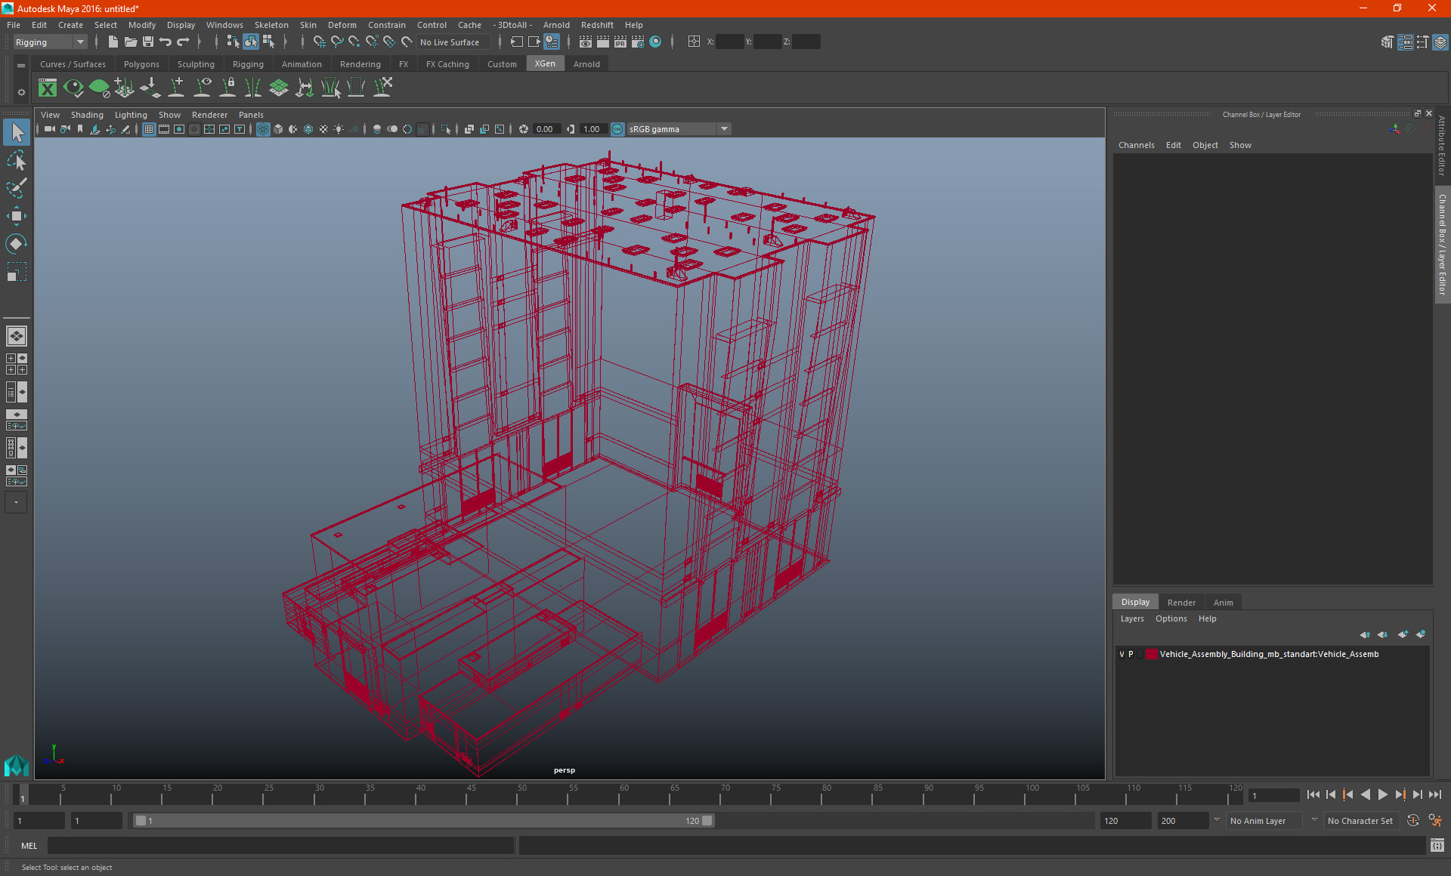Click the XGen preview eye icon
This screenshot has height=876, width=1451.
click(x=73, y=88)
